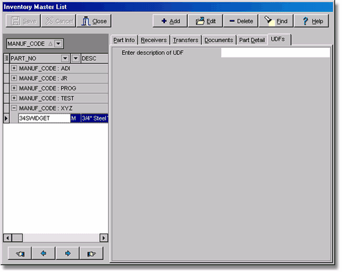Open Find with the flashlight button

coord(276,21)
